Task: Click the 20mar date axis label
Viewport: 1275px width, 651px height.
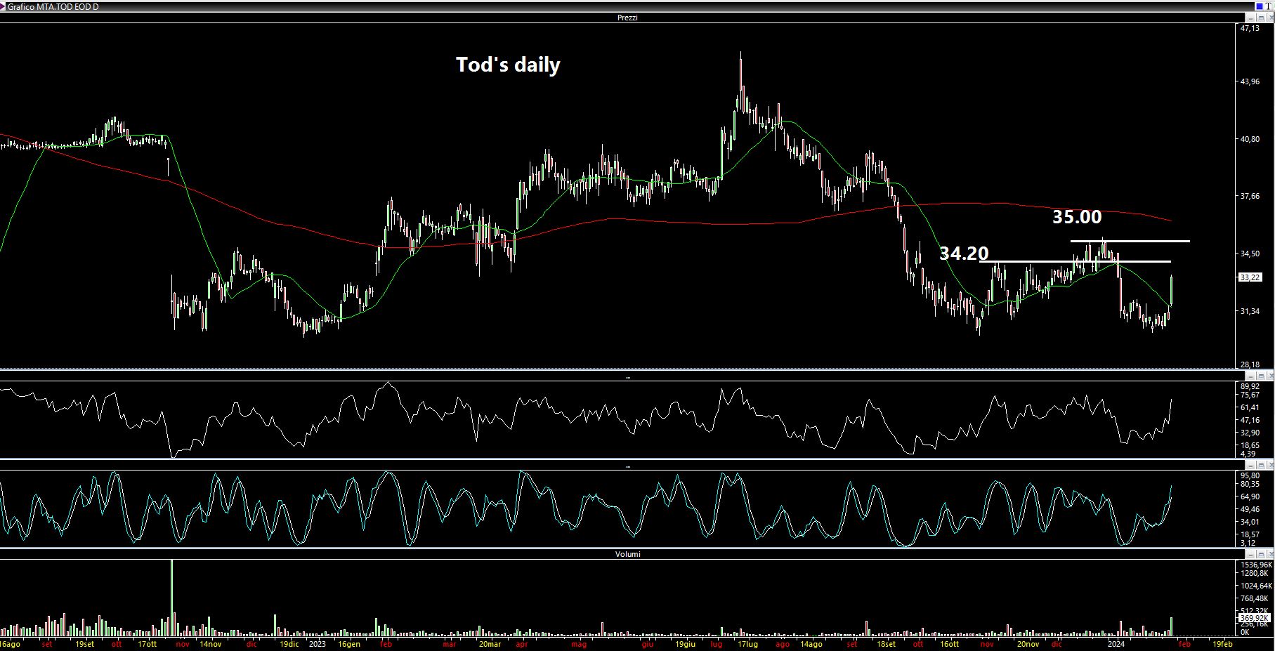Action: pyautogui.click(x=490, y=644)
